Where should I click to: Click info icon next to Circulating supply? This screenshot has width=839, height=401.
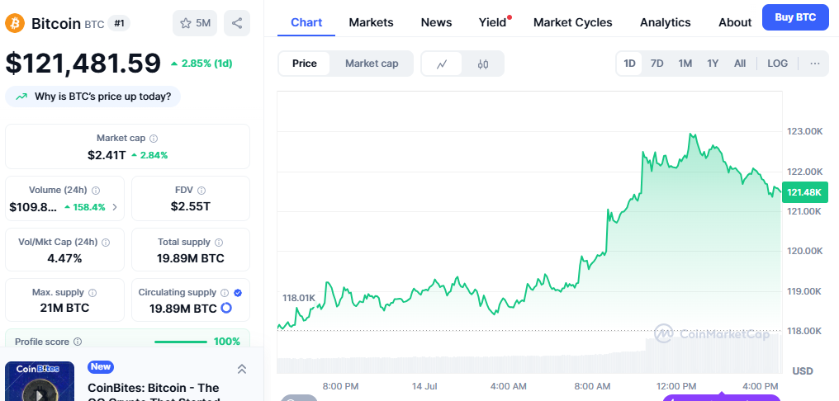tap(225, 293)
